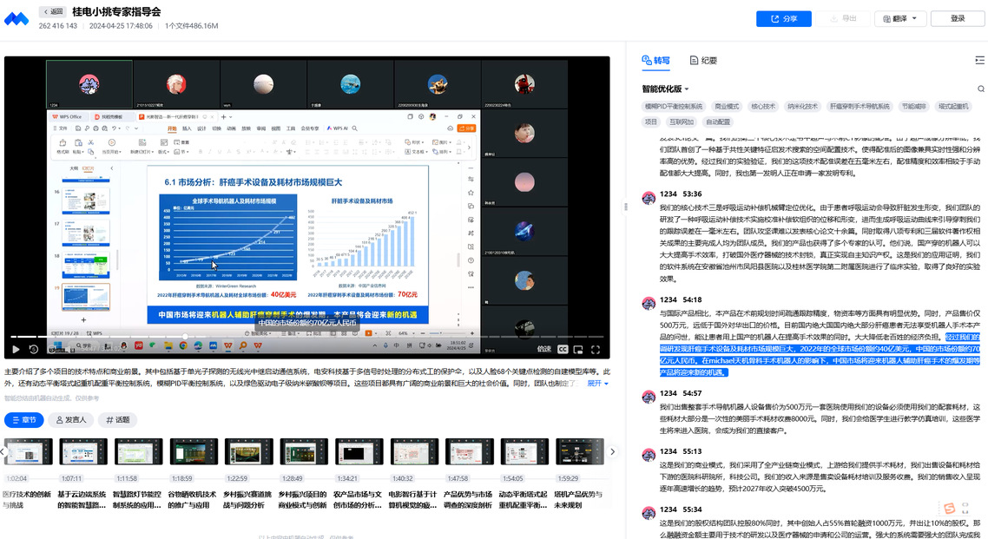Play the meeting recording video
Viewport: 988px width, 539px height.
pos(16,349)
